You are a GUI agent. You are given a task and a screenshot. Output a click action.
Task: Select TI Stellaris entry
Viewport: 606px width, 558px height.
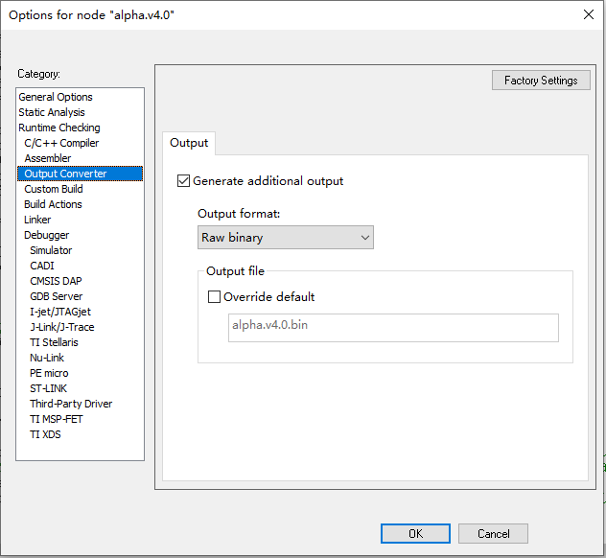point(54,342)
